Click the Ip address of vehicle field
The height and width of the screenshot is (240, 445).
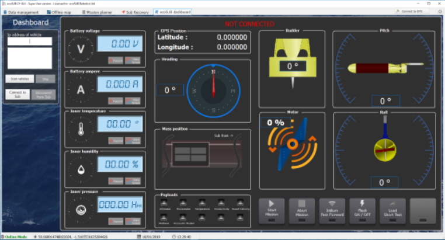(30, 41)
